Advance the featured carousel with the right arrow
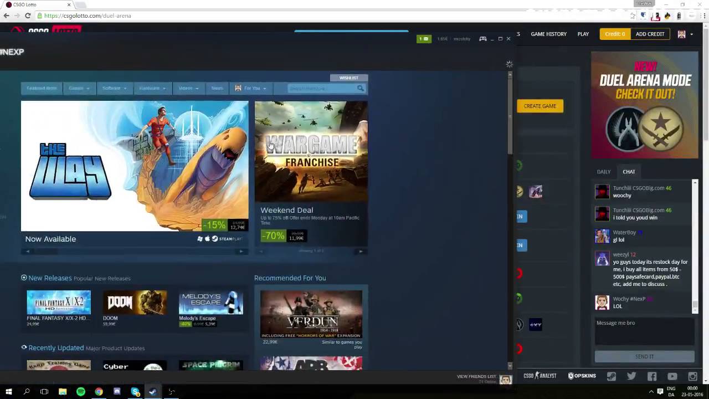Image resolution: width=709 pixels, height=399 pixels. [x=241, y=251]
